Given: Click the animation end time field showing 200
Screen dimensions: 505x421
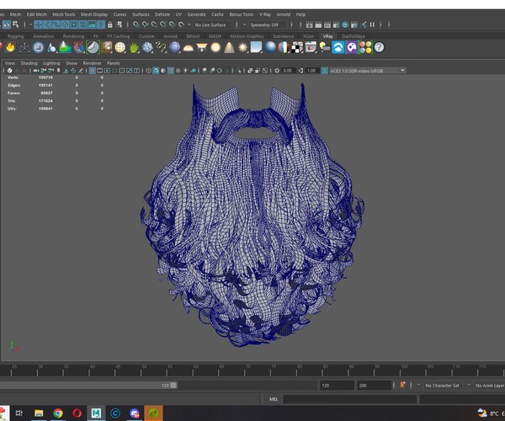Looking at the screenshot, I should (x=375, y=386).
